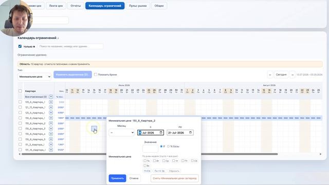Click the 'Сегодня' button
This screenshot has width=329, height=185.
281,75
